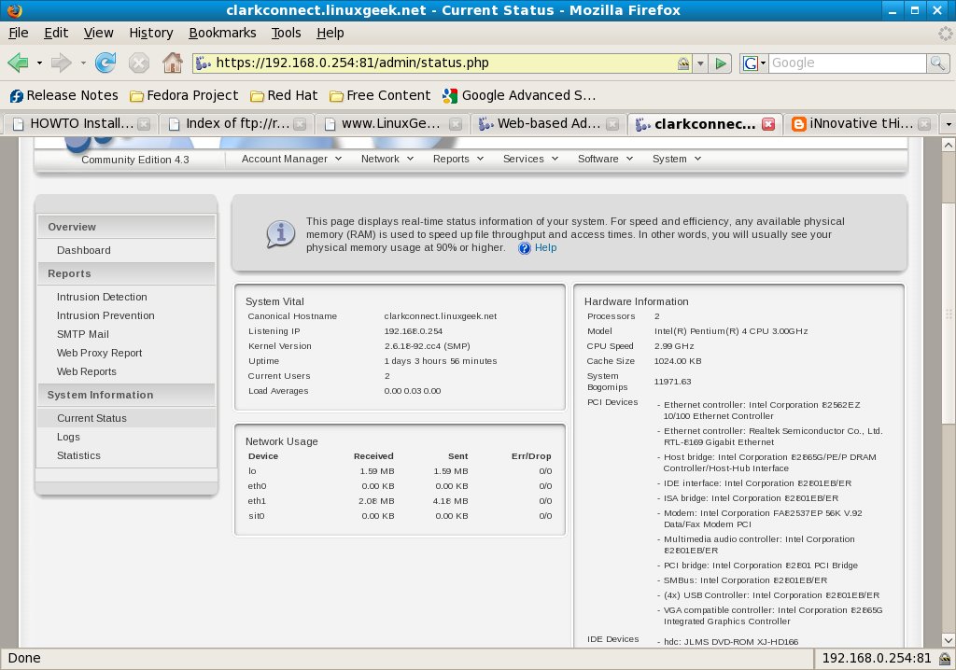
Task: Click the blue Help question icon
Action: pos(525,248)
